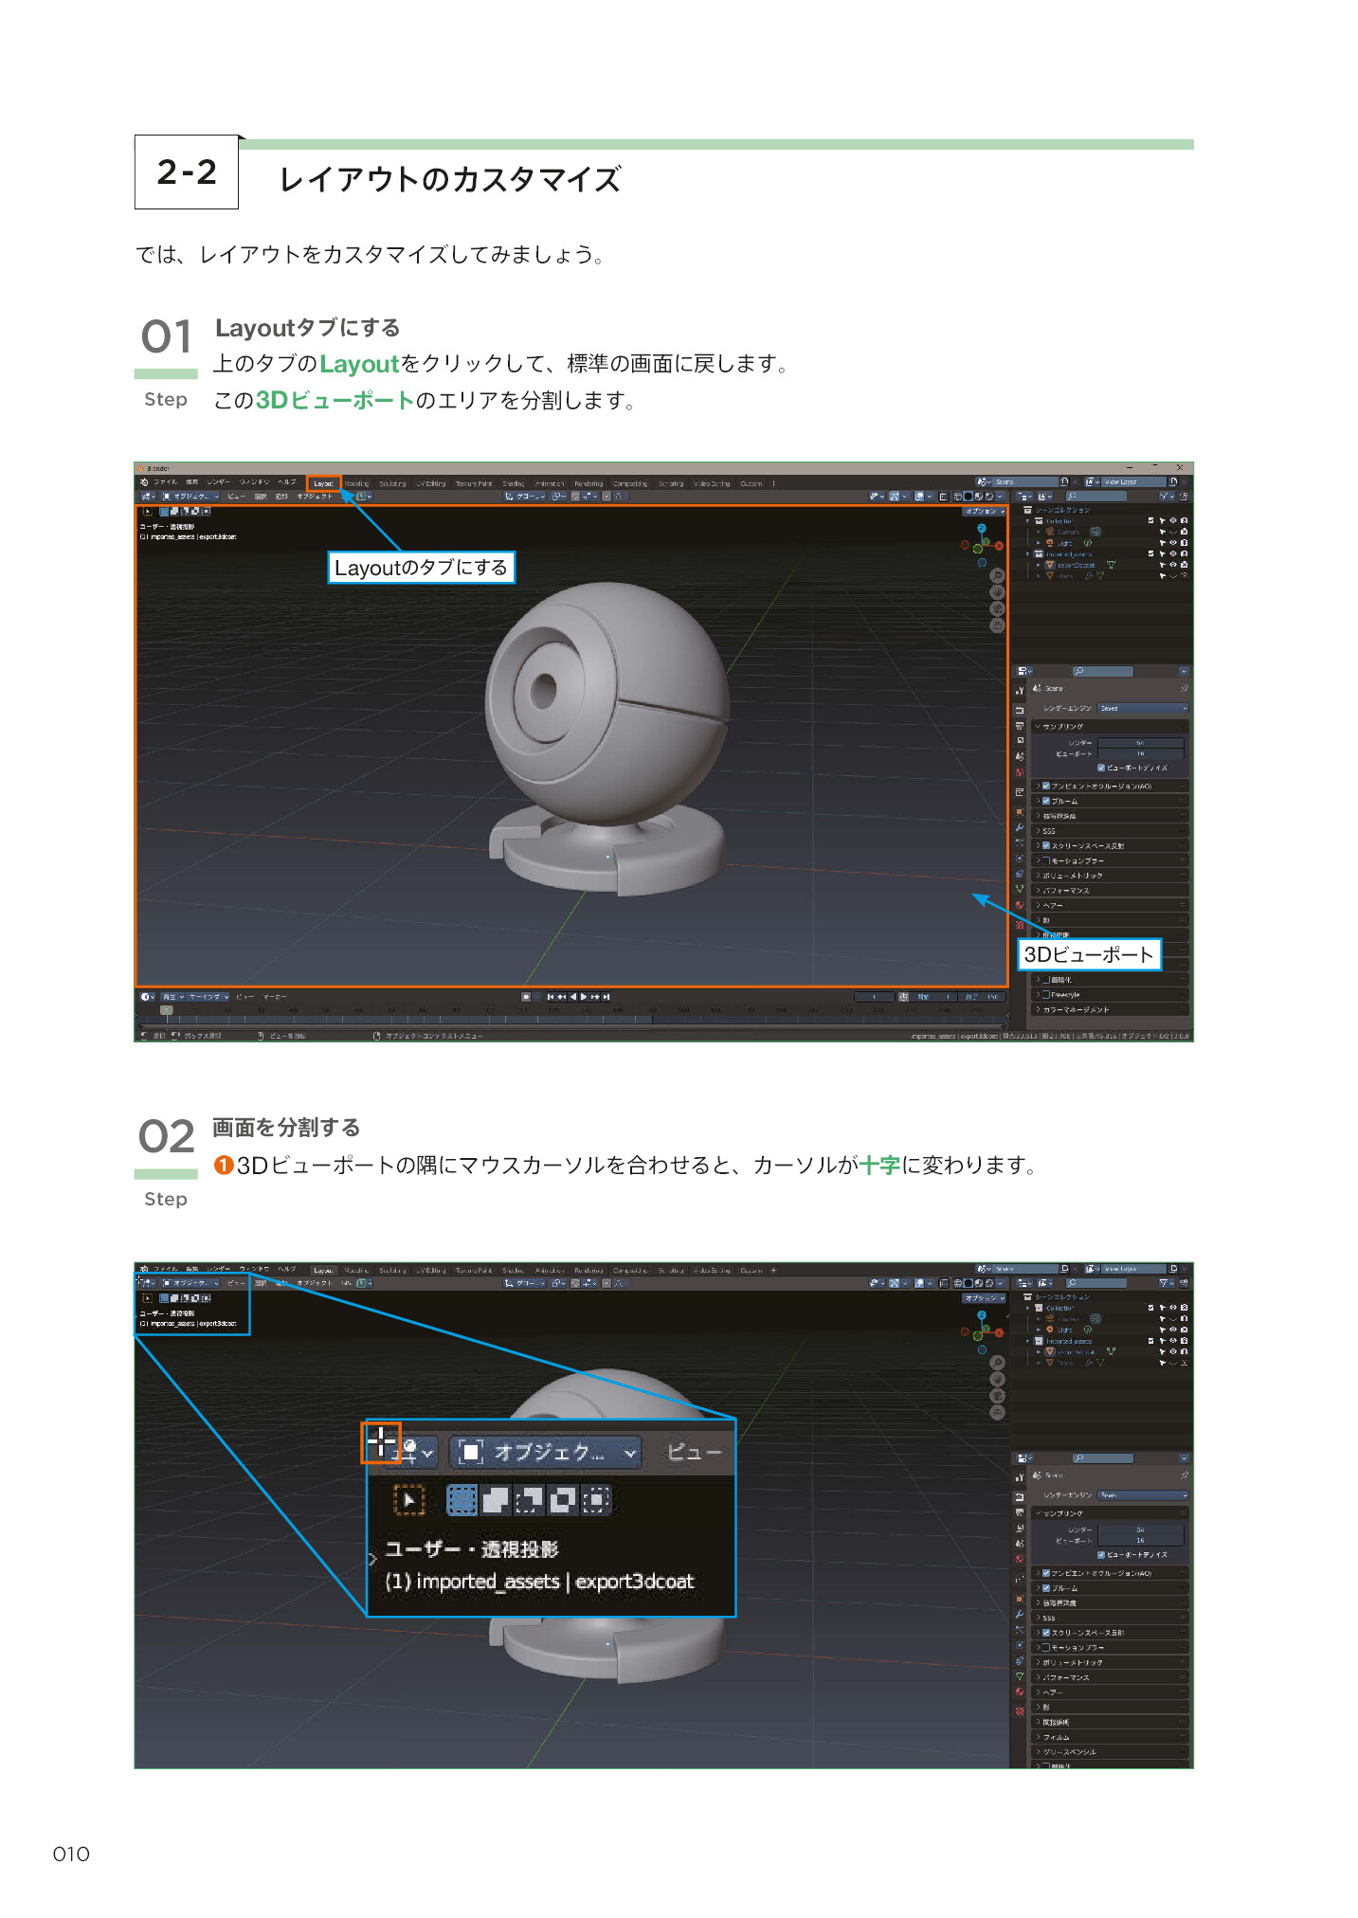Open the レンダーエンジン Eevee dropdown in Step 01
Screen dimensions: 1358x1918
1143,708
